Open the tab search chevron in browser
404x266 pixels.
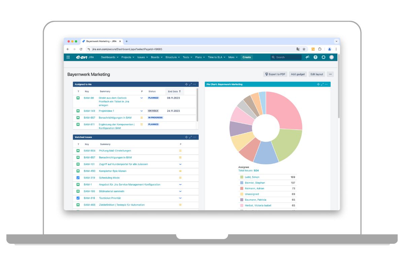(x=336, y=41)
